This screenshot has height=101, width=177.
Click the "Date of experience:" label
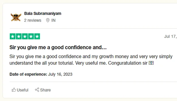click(x=28, y=74)
